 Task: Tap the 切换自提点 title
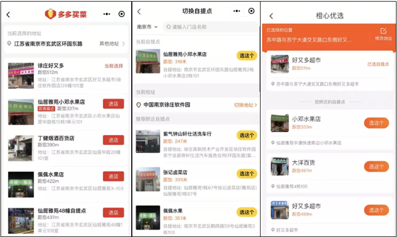point(197,11)
